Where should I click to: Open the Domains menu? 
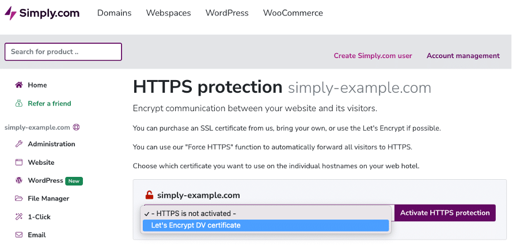(x=114, y=13)
